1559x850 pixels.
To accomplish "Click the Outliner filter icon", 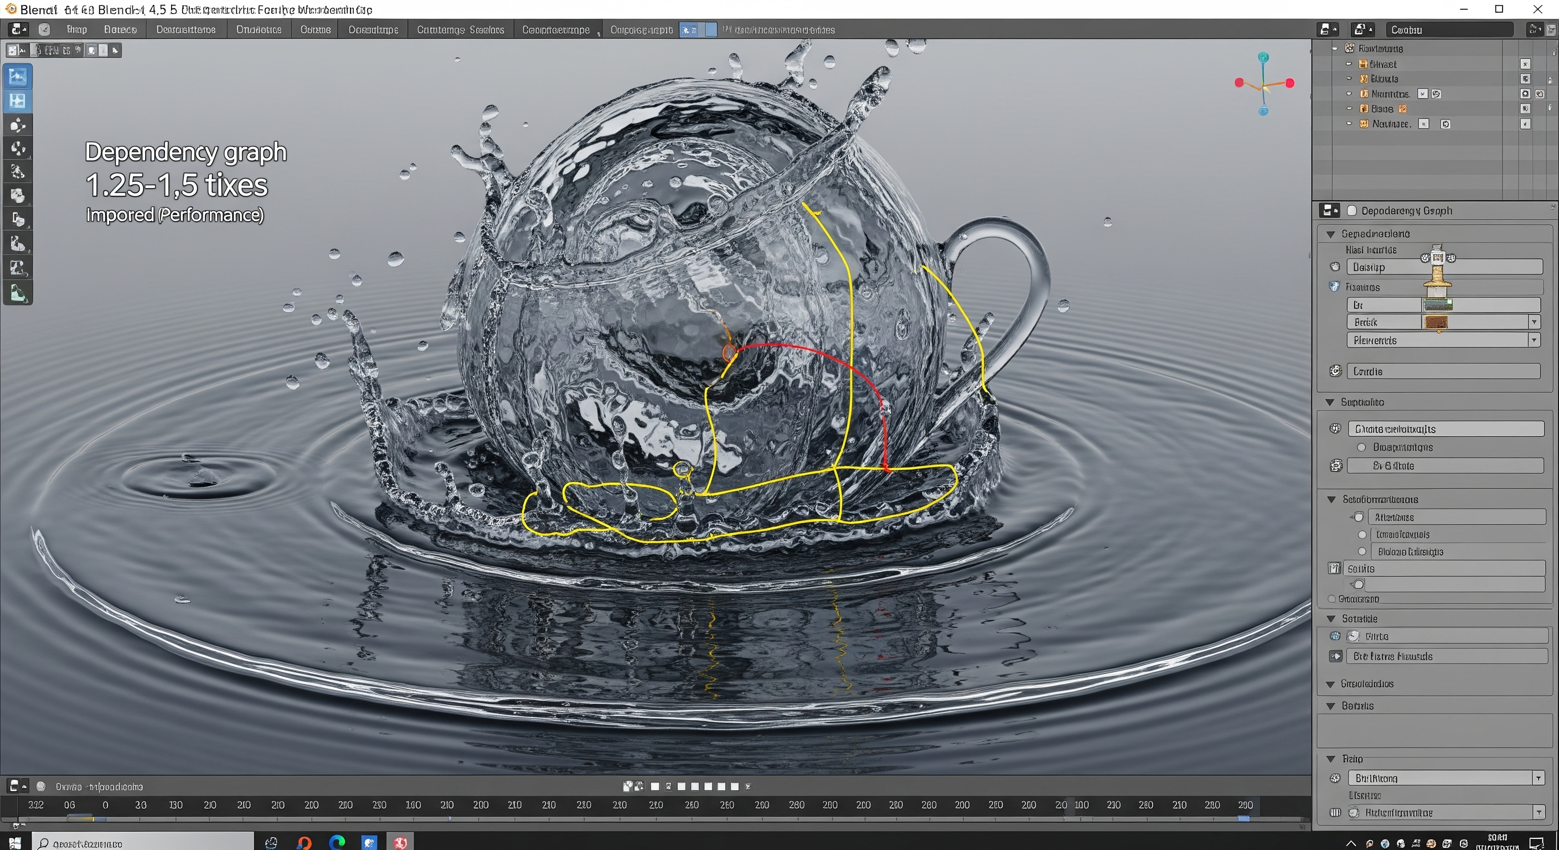I will tap(1535, 29).
